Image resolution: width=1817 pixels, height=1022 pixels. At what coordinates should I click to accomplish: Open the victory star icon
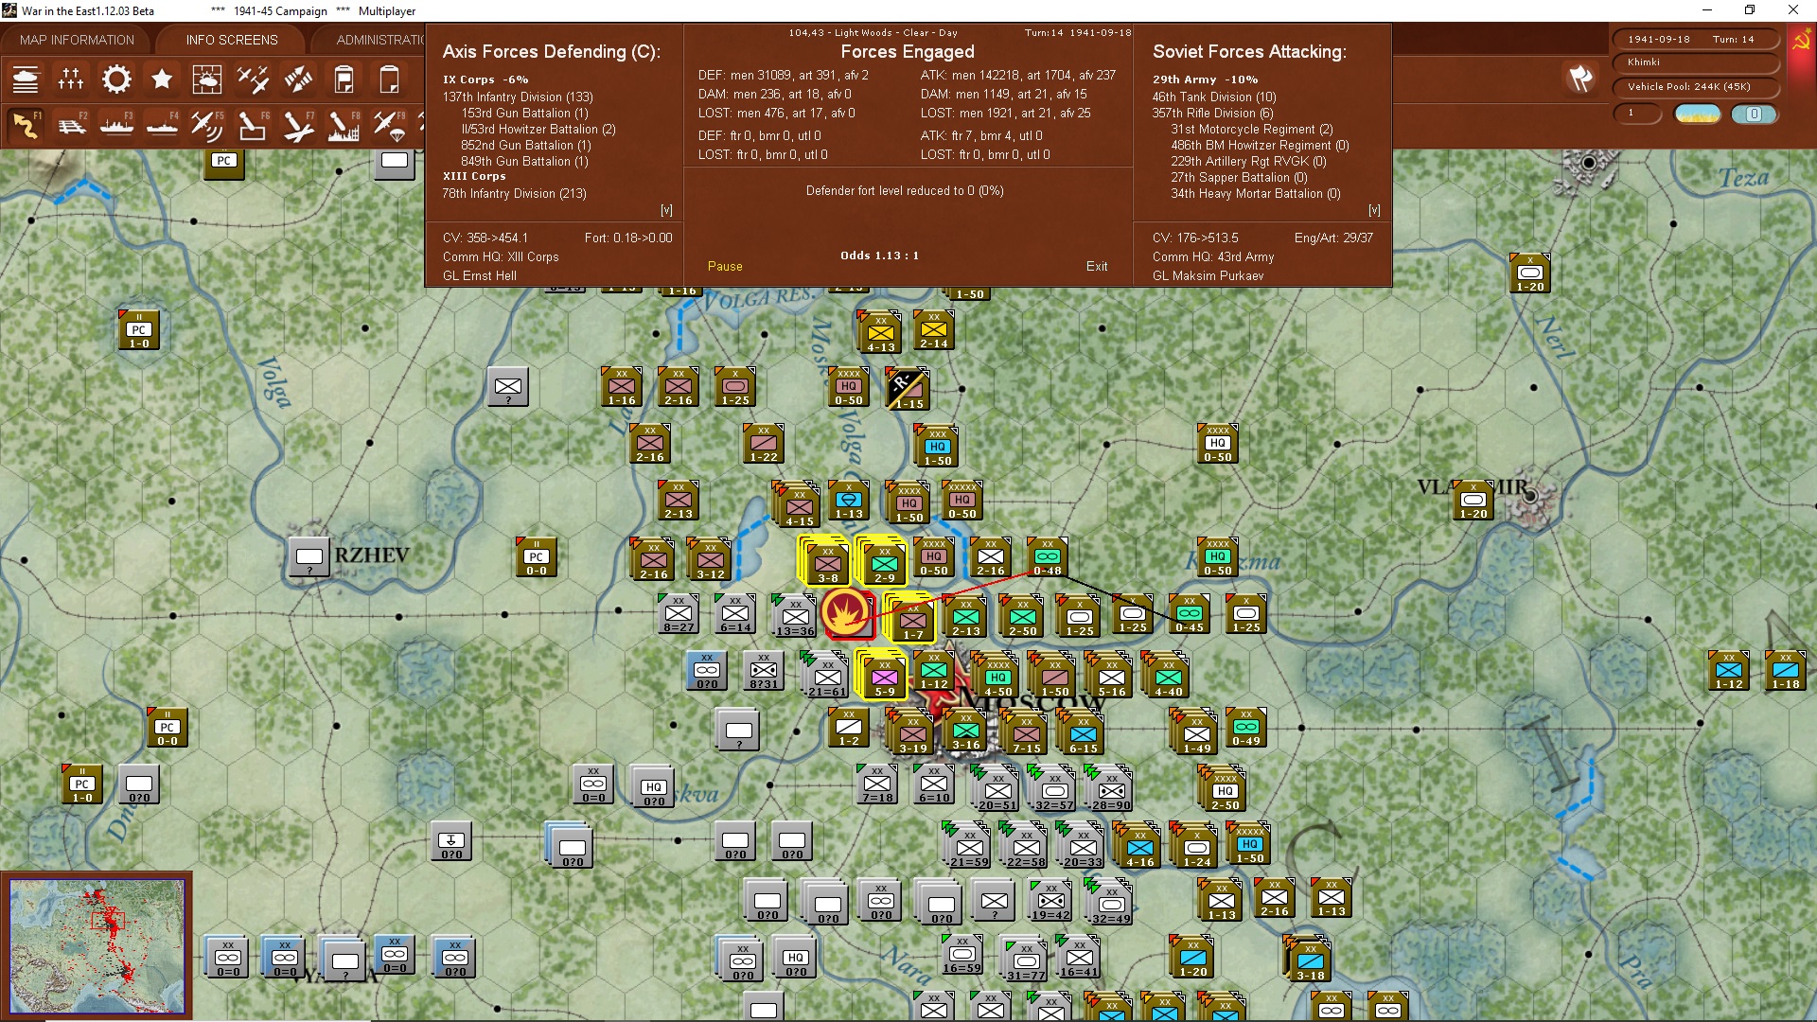point(162,79)
